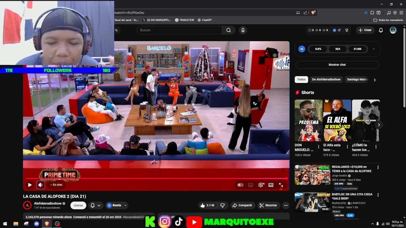Open notification bell dropdown under video
This screenshot has height=228, width=406.
[x=95, y=205]
